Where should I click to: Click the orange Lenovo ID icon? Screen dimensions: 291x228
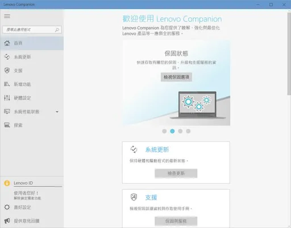point(7,183)
